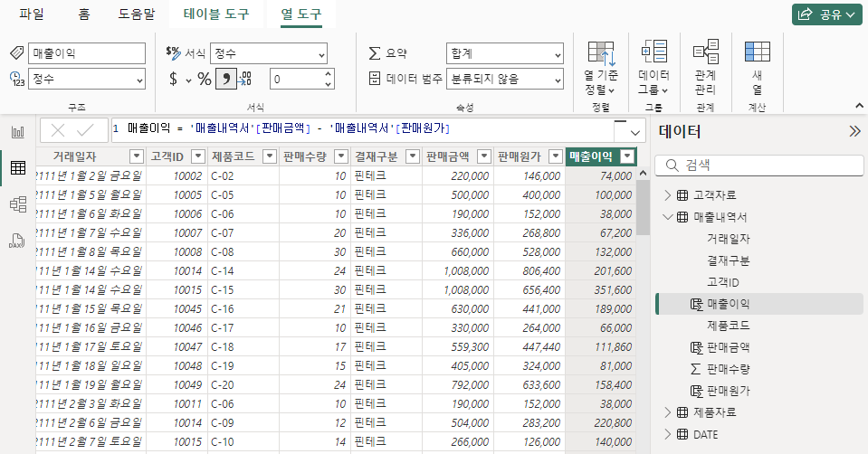Expand the 제품자료 table in Data pane

click(x=668, y=412)
